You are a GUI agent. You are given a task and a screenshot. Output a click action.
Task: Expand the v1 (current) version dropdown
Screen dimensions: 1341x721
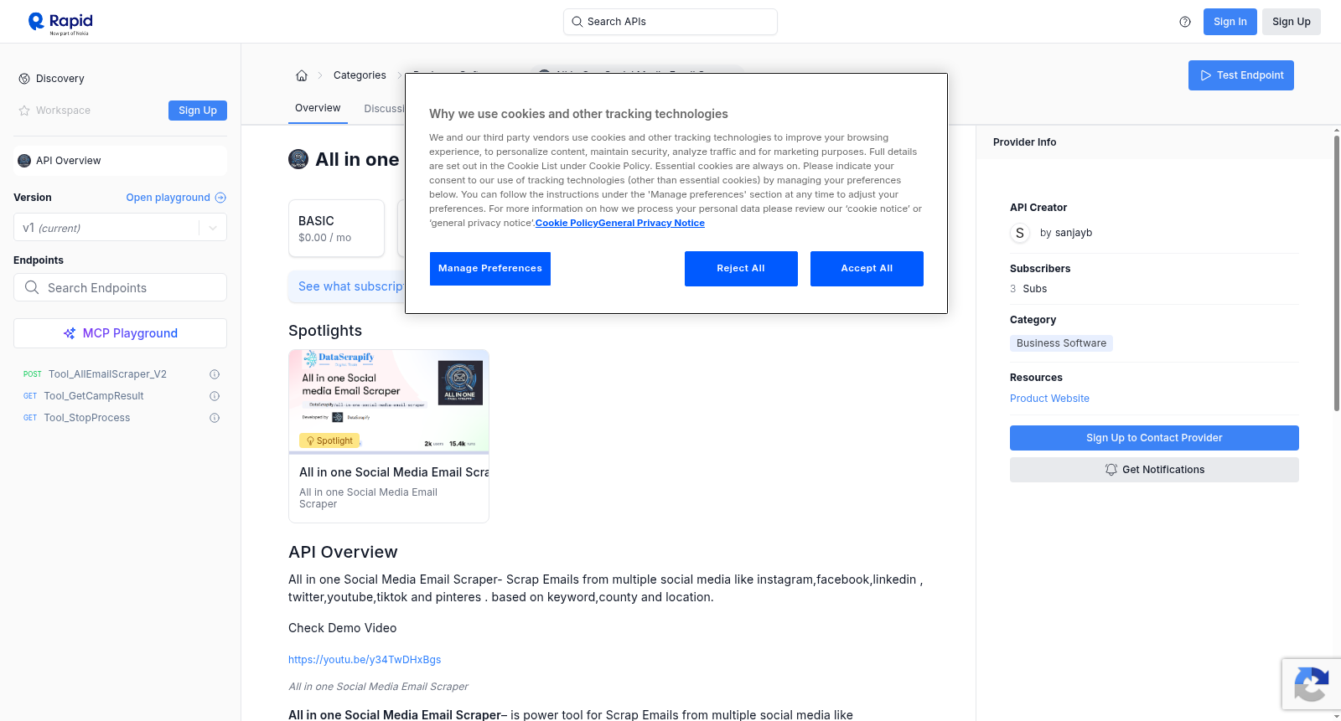click(x=120, y=228)
